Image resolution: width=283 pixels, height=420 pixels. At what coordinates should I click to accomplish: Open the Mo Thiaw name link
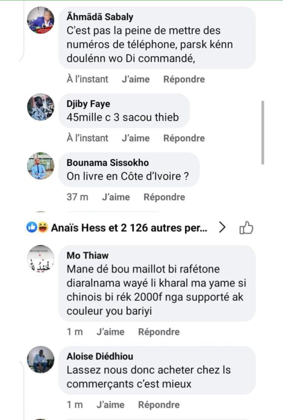(x=87, y=255)
